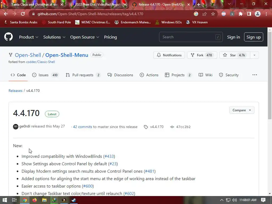Bookmark this page with the star icon
This screenshot has height=204, width=272.
coord(213,14)
